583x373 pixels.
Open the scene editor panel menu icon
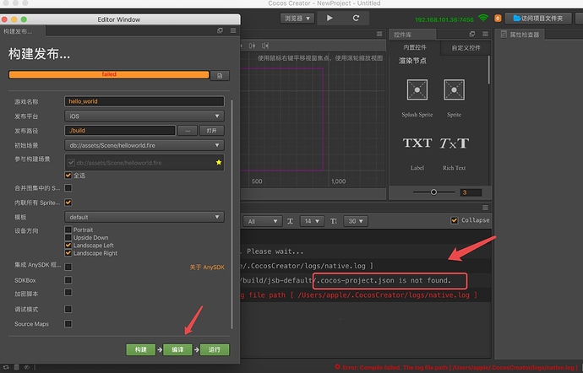pos(379,35)
